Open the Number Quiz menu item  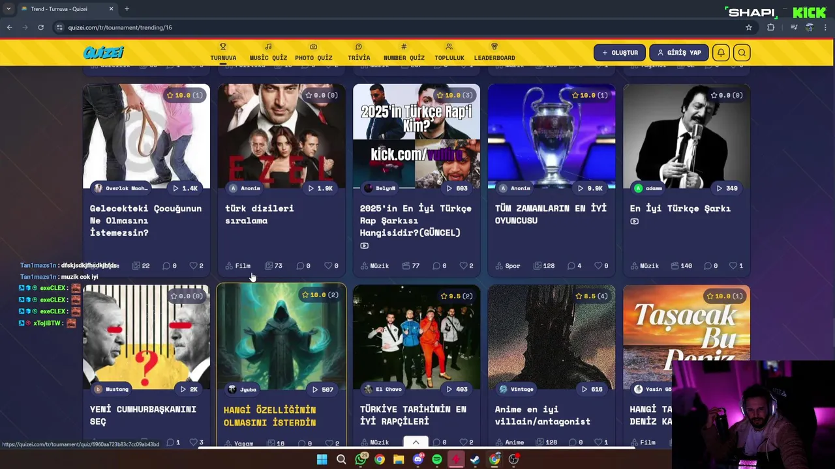tap(404, 53)
